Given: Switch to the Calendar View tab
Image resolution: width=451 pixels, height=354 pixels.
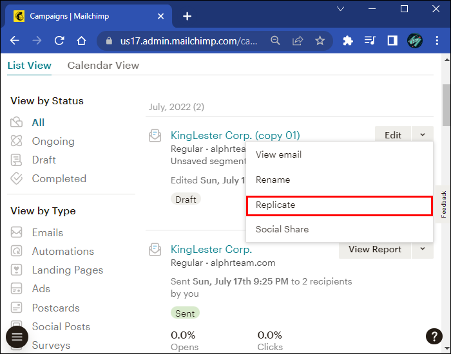Looking at the screenshot, I should point(103,65).
